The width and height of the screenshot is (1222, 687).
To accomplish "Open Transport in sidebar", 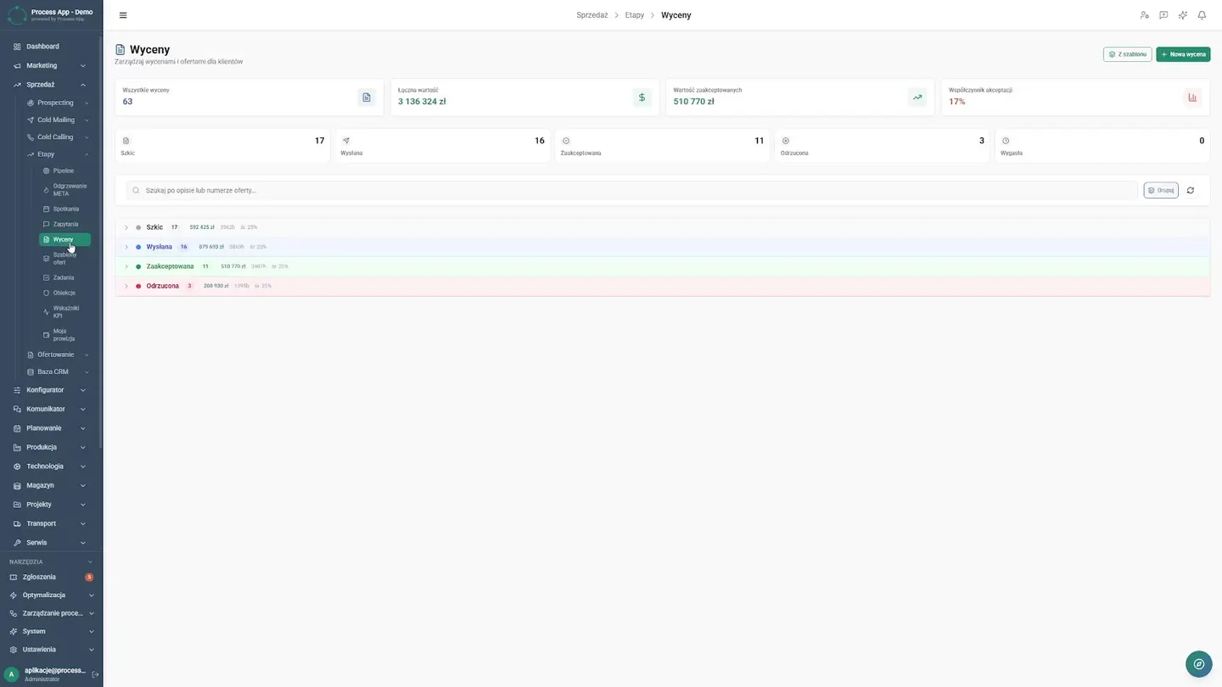I will click(x=51, y=523).
